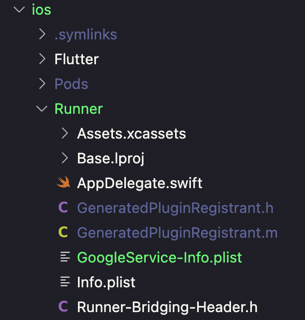
Task: Expand the Flutter folder chevron
Action: click(42, 59)
